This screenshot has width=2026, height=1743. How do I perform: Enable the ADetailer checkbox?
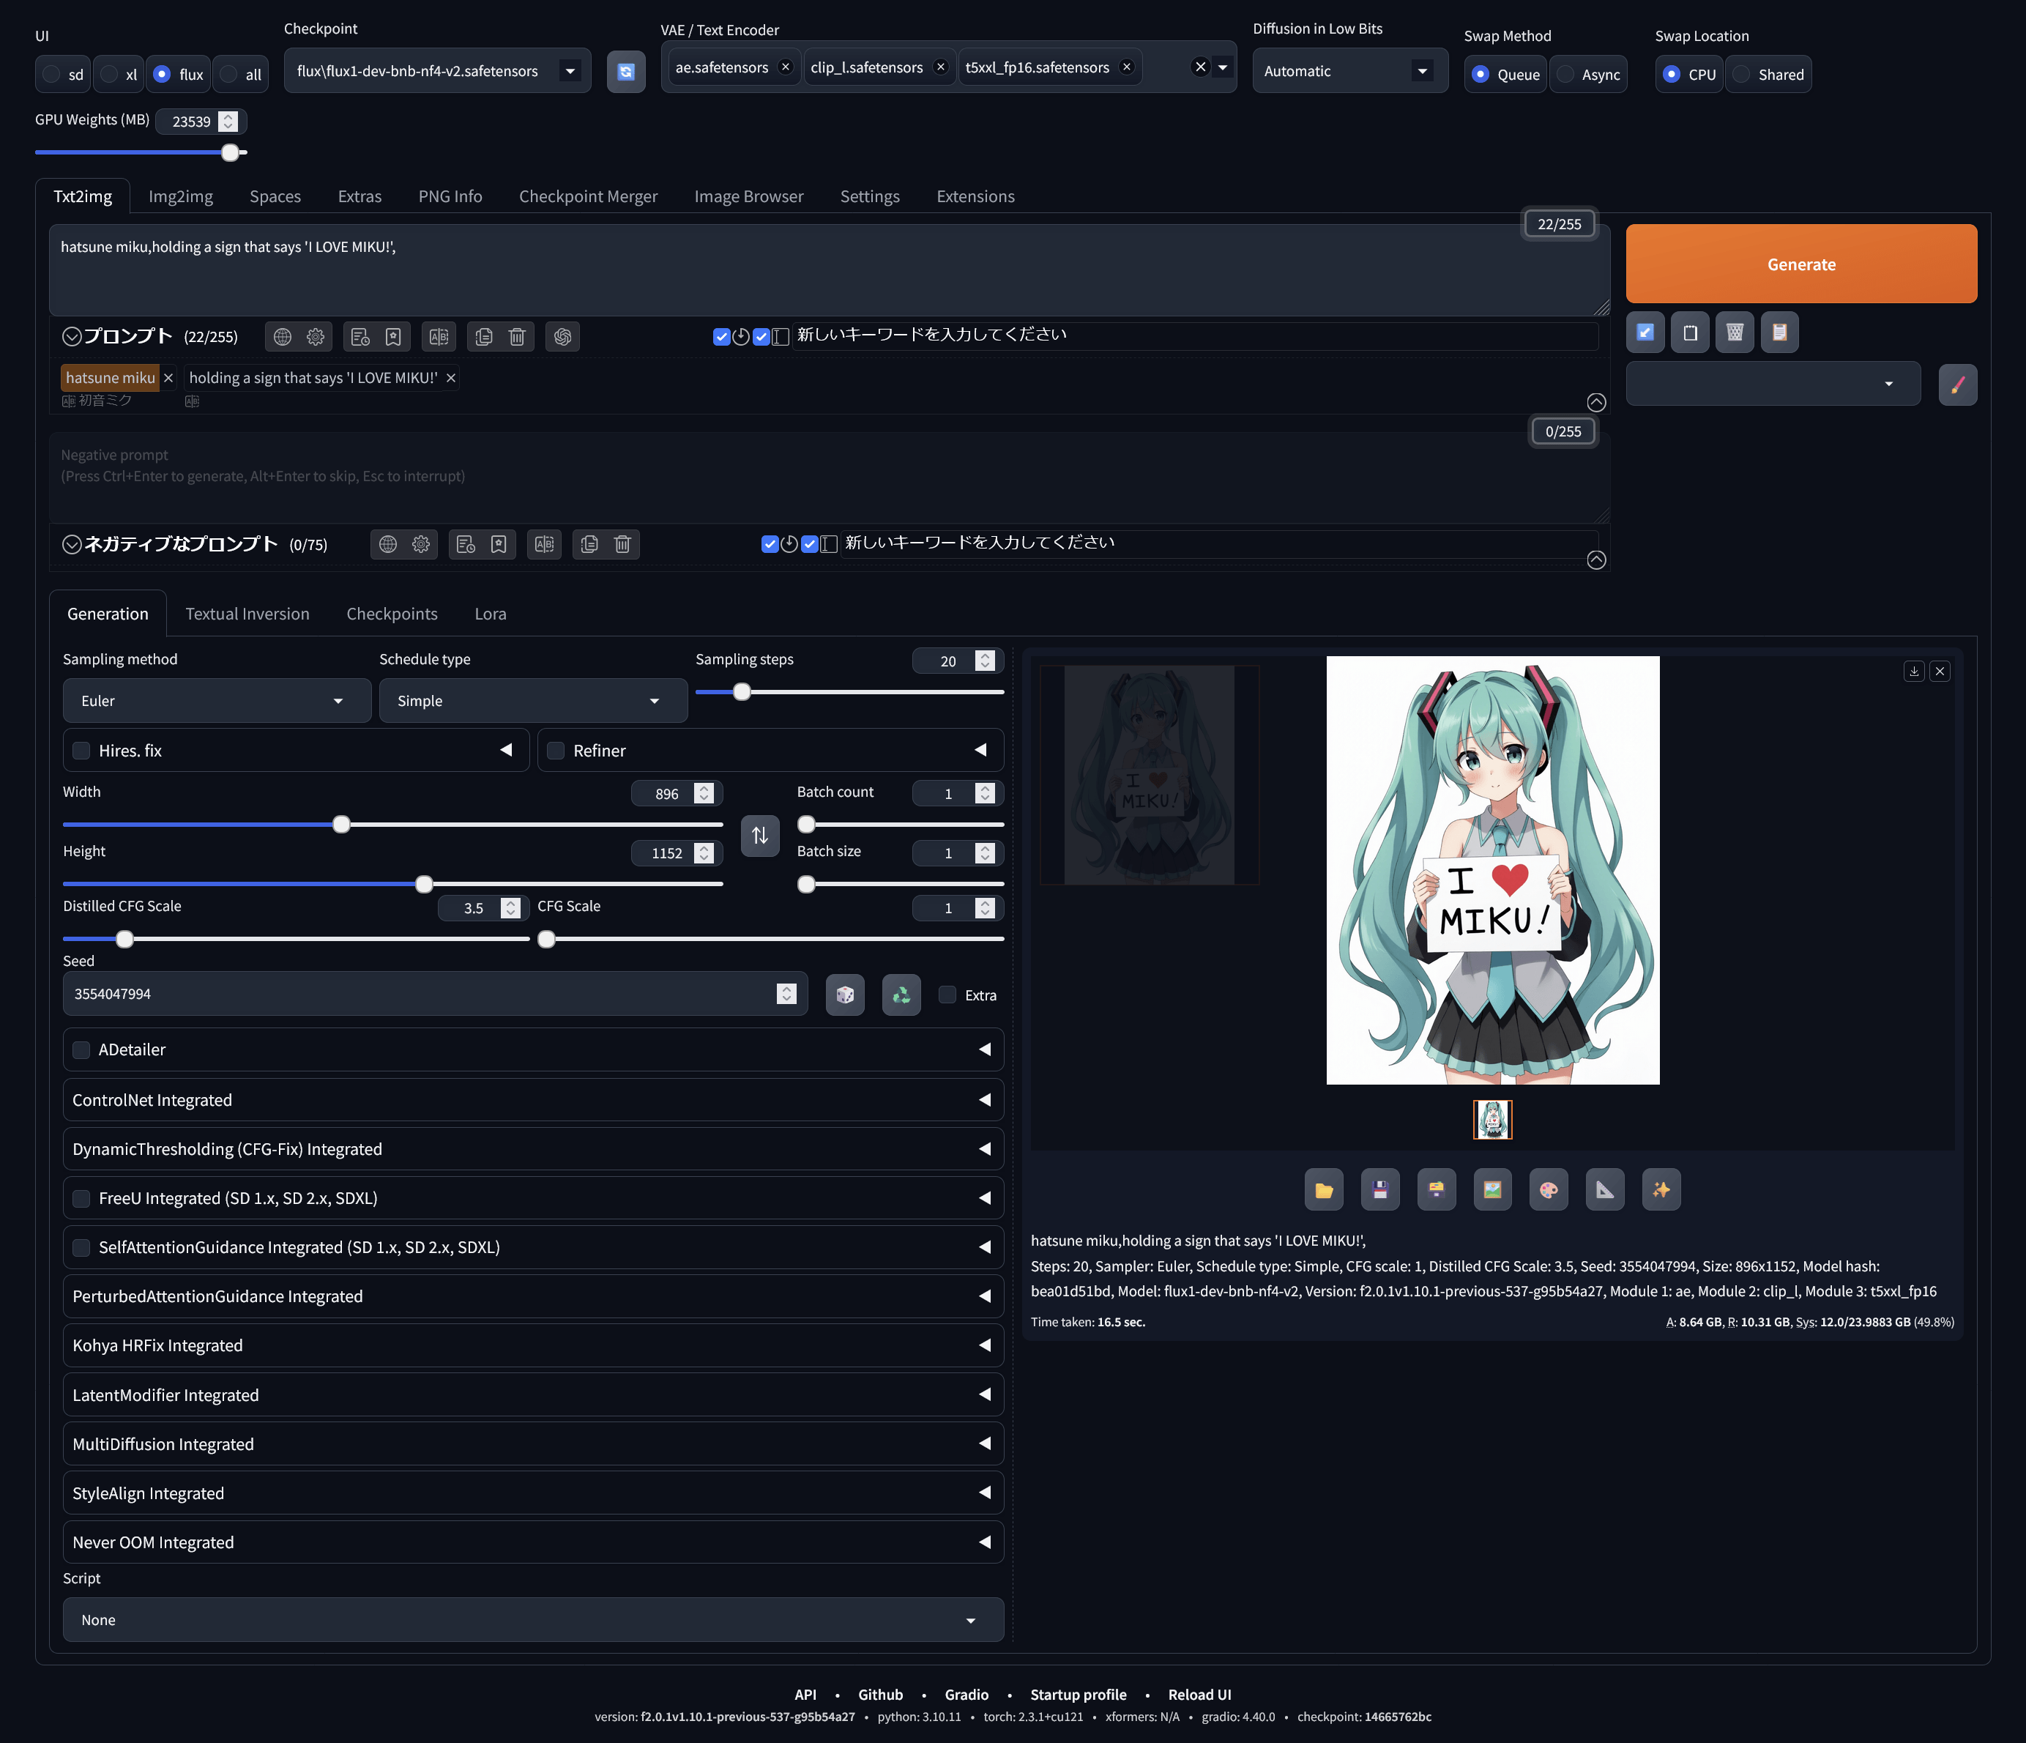pyautogui.click(x=82, y=1049)
